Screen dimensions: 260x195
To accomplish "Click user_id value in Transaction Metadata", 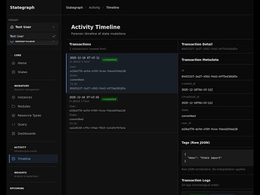I will coord(210,129).
